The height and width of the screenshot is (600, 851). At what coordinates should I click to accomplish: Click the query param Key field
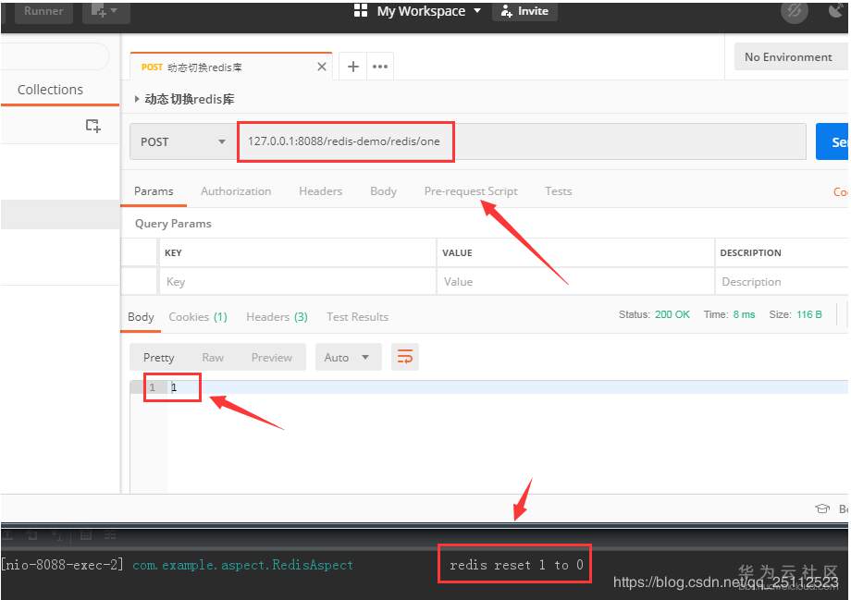tap(298, 282)
